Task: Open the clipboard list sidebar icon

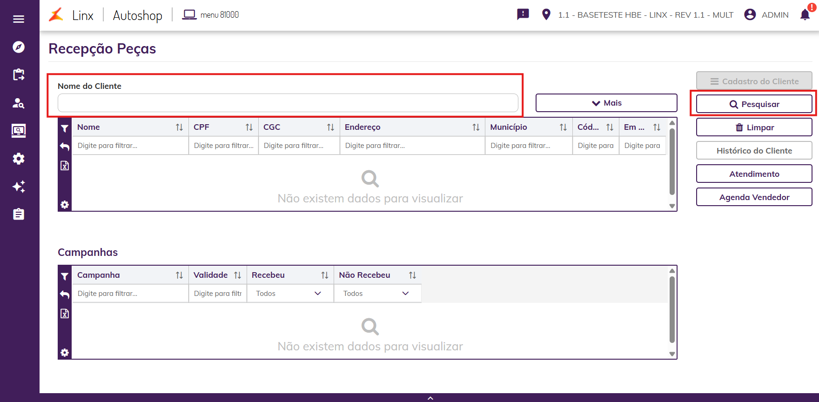Action: coord(19,214)
